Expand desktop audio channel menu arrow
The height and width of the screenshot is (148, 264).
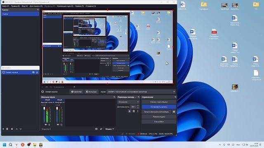tap(54, 102)
